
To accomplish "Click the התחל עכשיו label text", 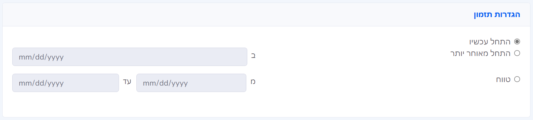I will pos(490,42).
